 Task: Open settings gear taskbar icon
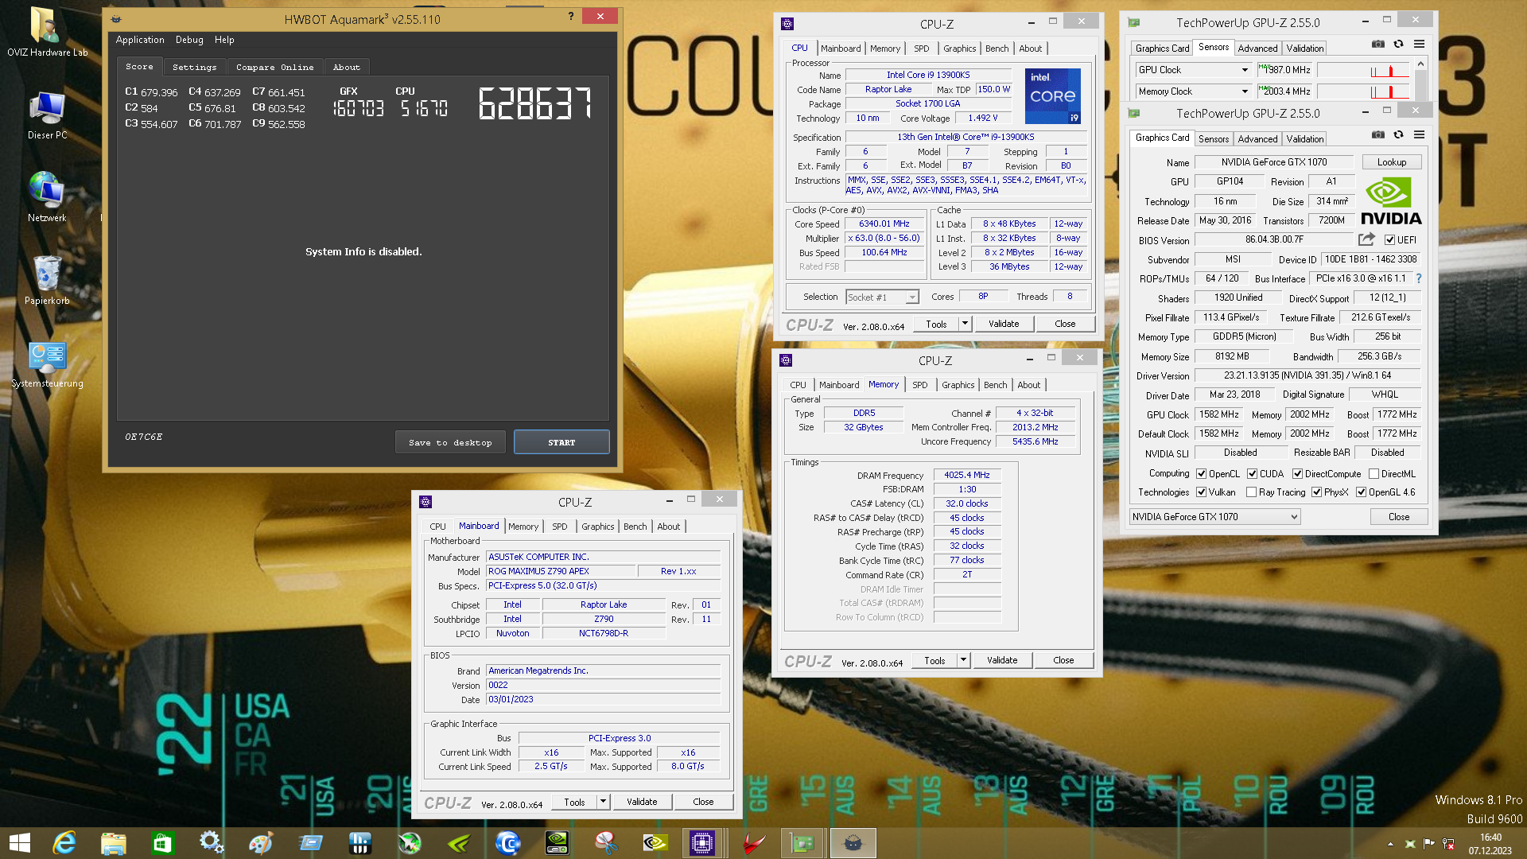tap(212, 843)
